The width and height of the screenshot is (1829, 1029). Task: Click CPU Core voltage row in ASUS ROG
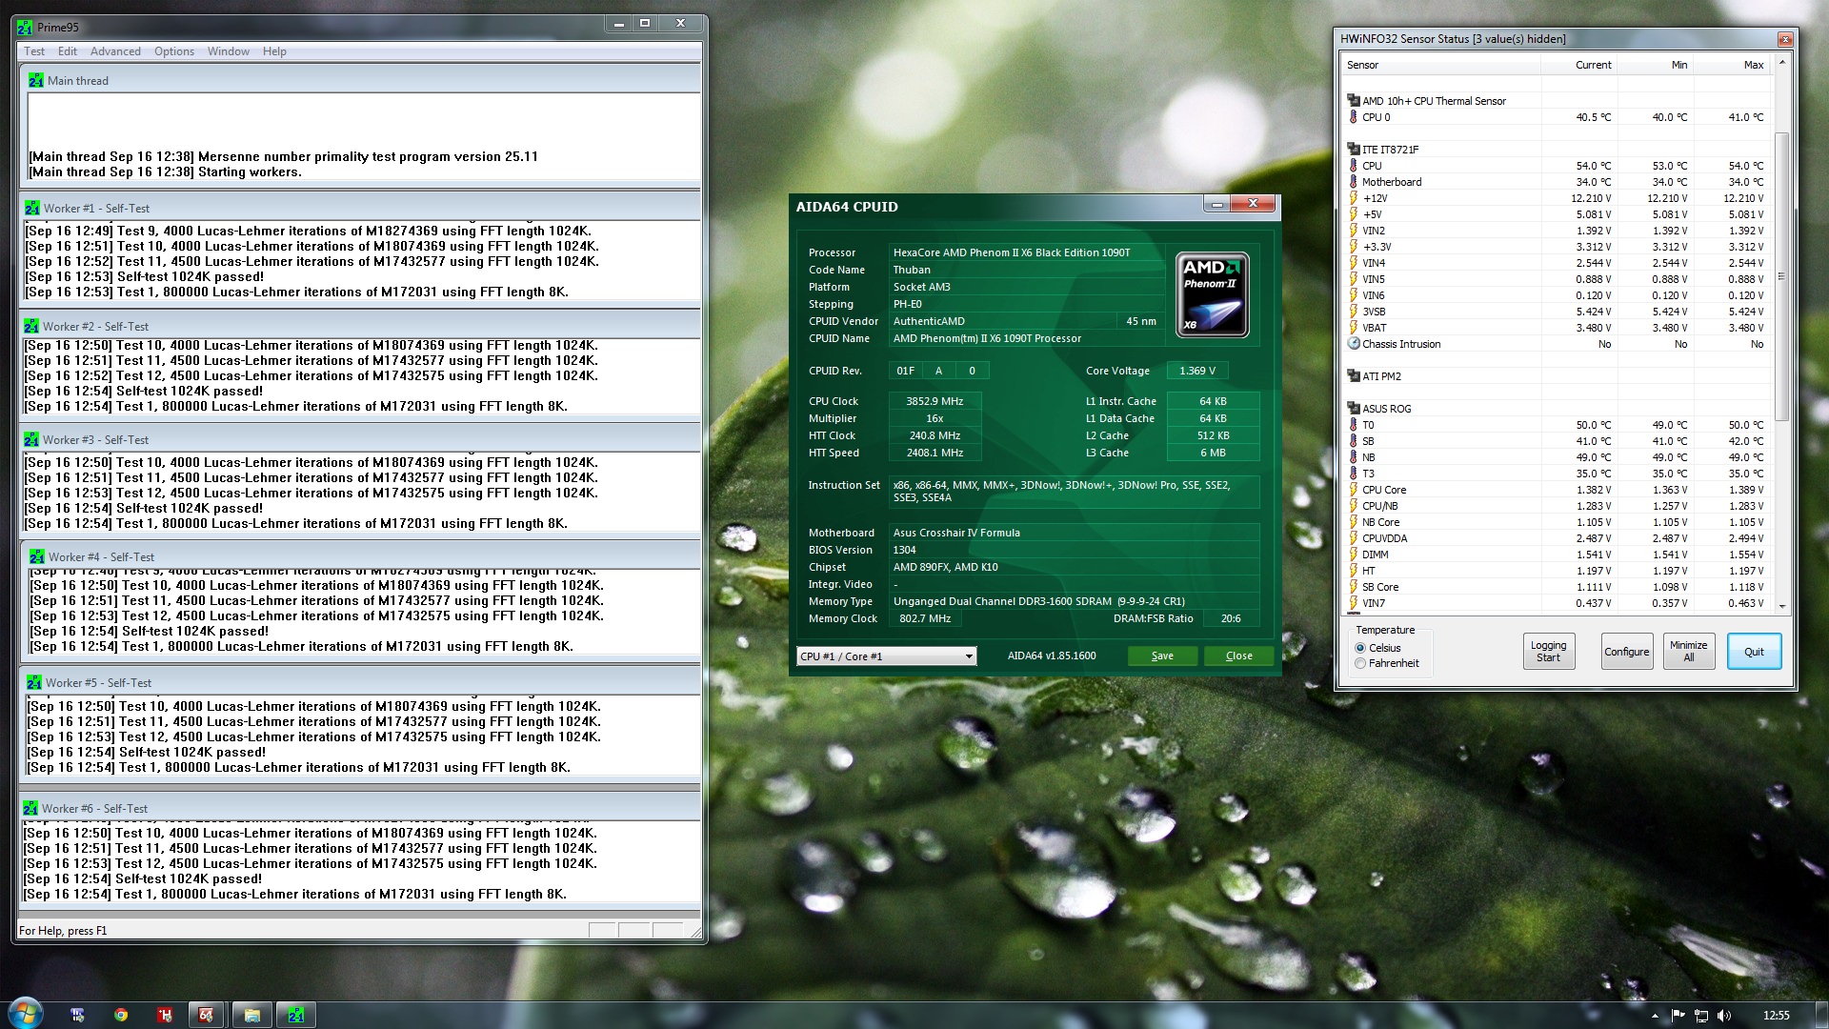(1557, 490)
